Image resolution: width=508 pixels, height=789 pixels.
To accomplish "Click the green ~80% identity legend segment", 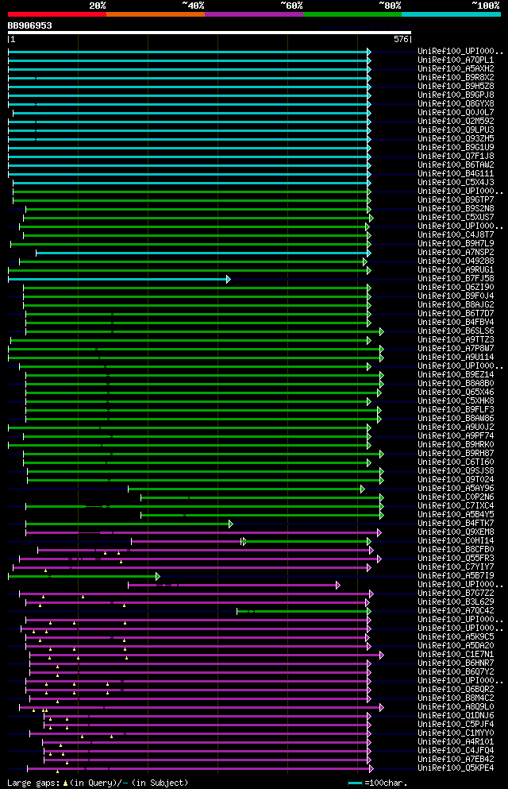I will pos(352,14).
